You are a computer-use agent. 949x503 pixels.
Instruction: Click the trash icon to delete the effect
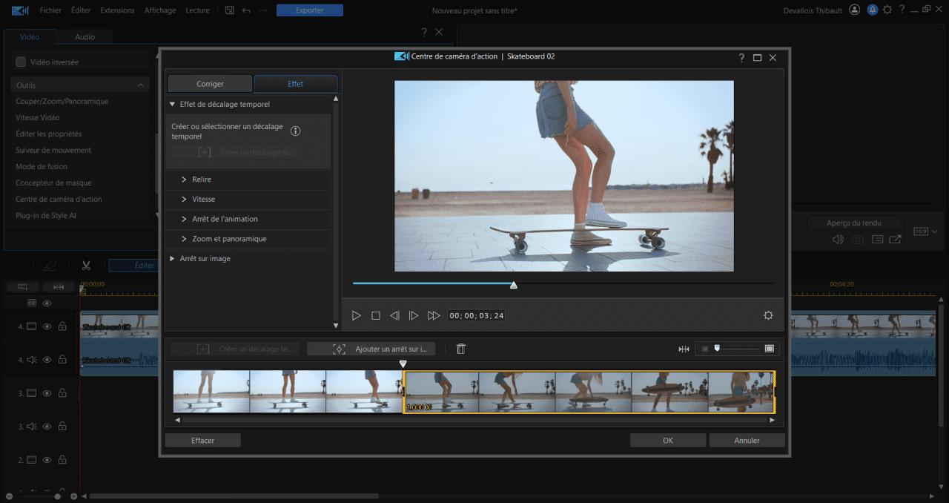pos(460,348)
